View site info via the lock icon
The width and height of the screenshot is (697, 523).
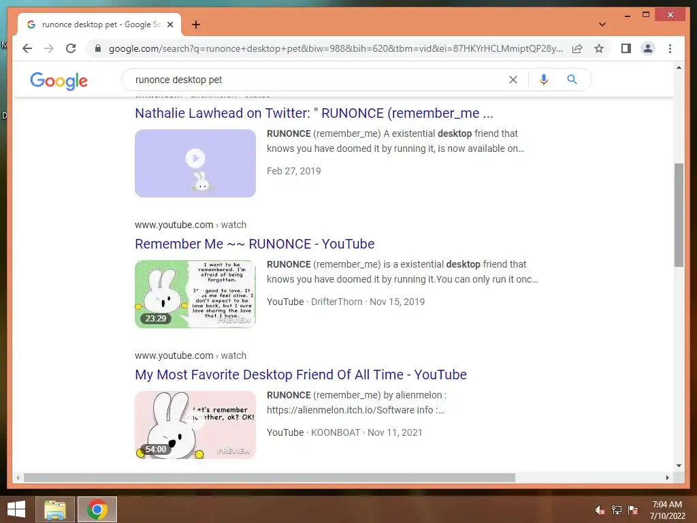pos(98,48)
